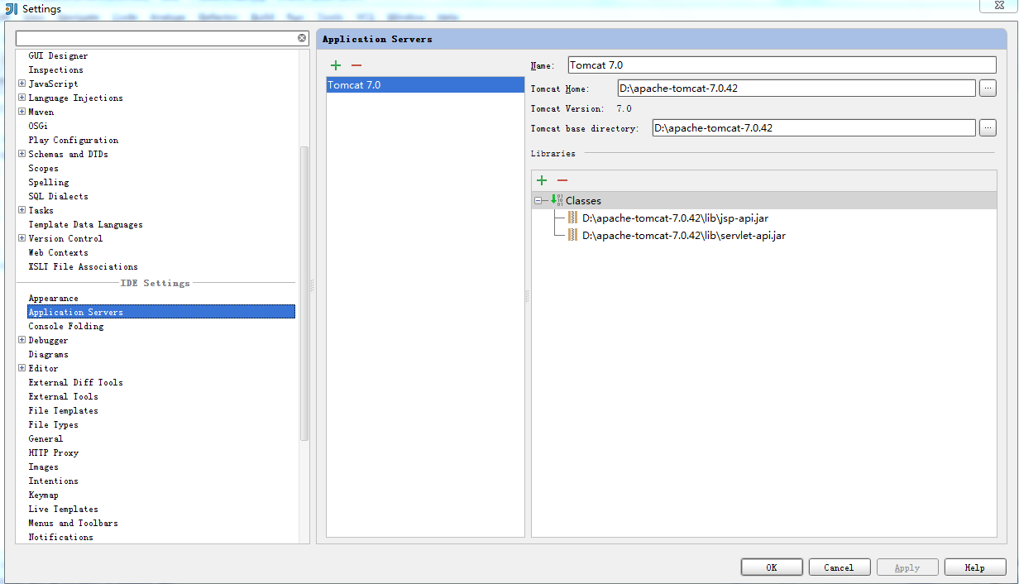Open Notifications settings
1019x584 pixels.
[x=60, y=537]
